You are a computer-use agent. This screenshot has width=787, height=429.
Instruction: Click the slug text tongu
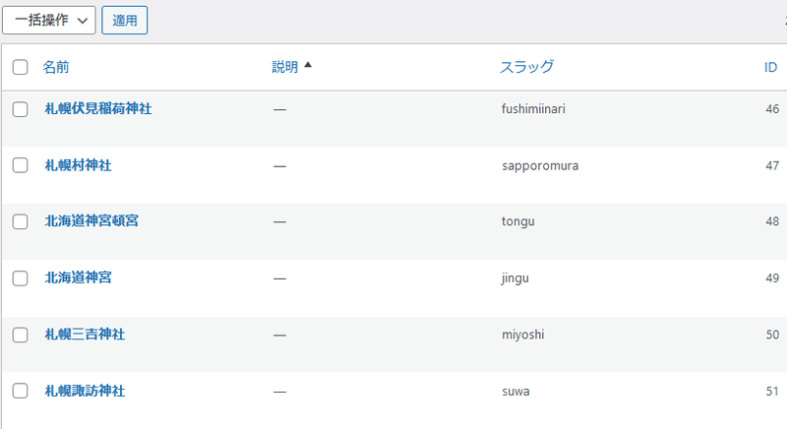518,221
